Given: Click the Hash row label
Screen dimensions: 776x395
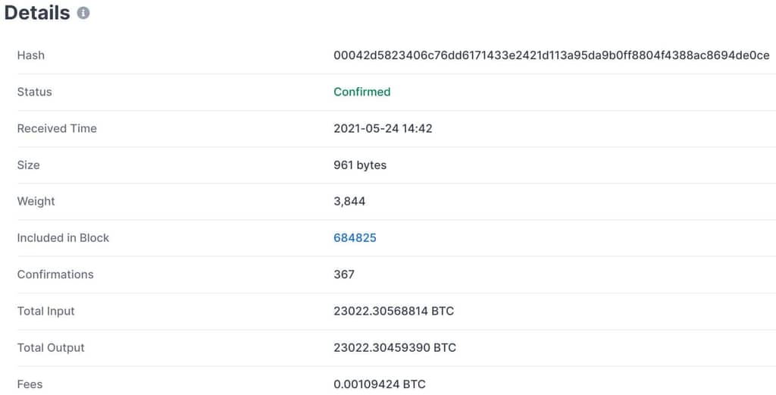Looking at the screenshot, I should tap(30, 55).
